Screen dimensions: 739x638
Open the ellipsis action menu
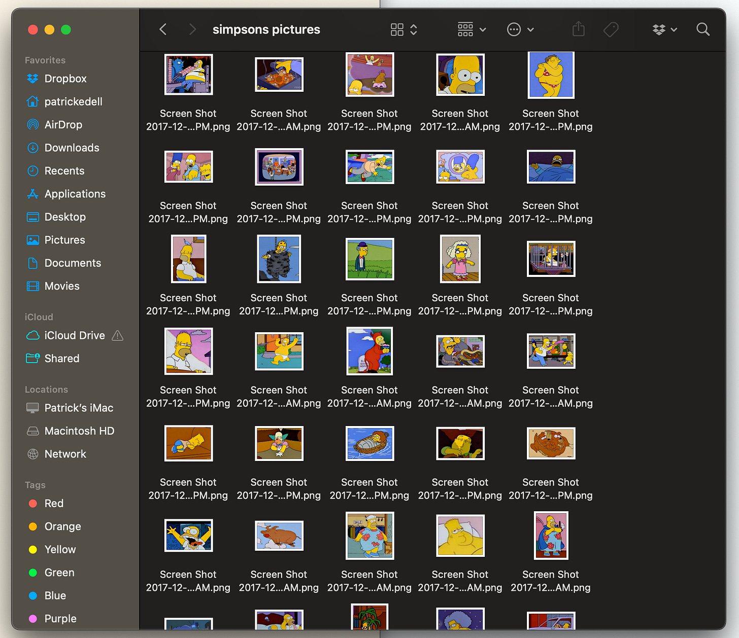(520, 29)
